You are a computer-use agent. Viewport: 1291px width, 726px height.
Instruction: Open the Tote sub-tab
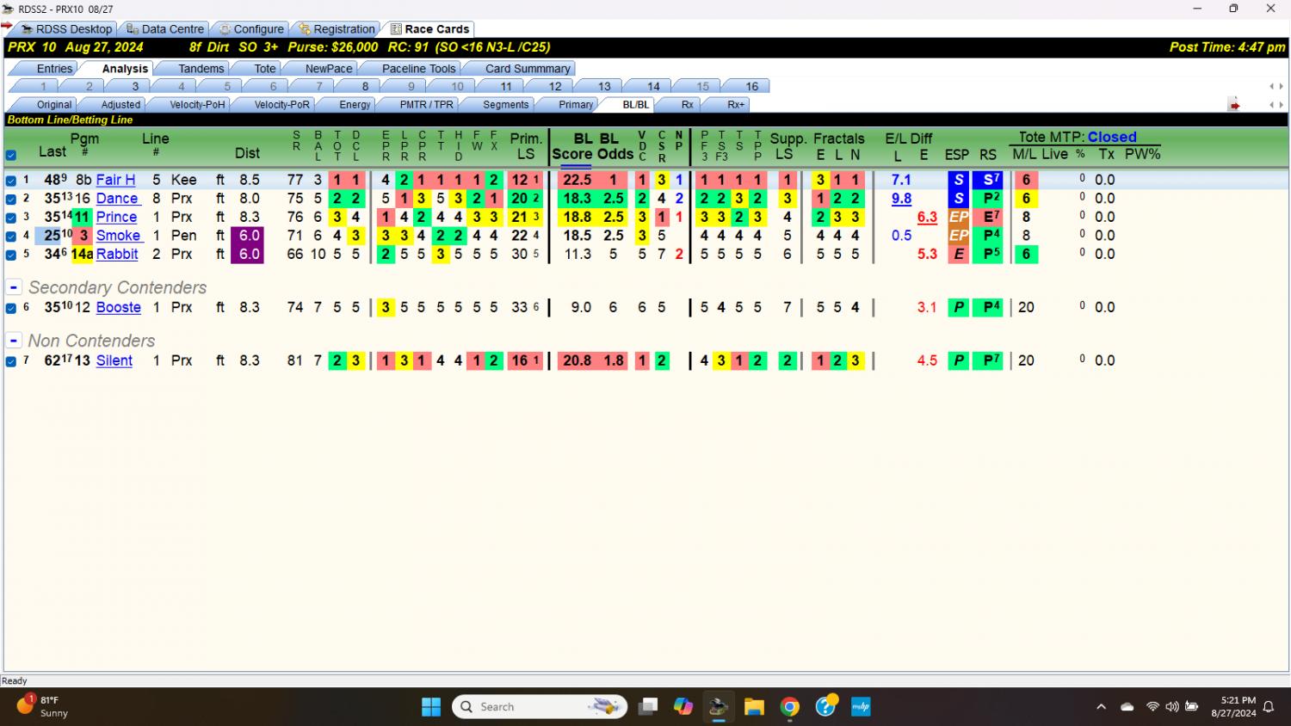(265, 69)
